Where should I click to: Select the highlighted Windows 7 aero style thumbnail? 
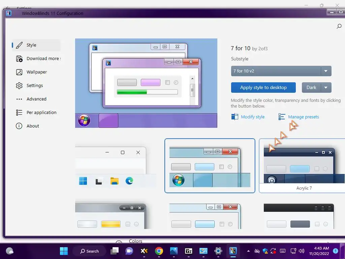tap(210, 166)
